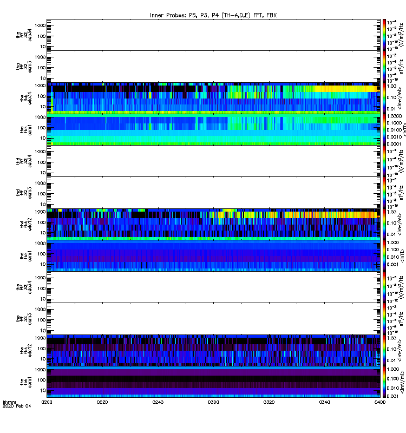
Task: Click the the fbk scm1 spectrogram panel
Action: click(213, 382)
